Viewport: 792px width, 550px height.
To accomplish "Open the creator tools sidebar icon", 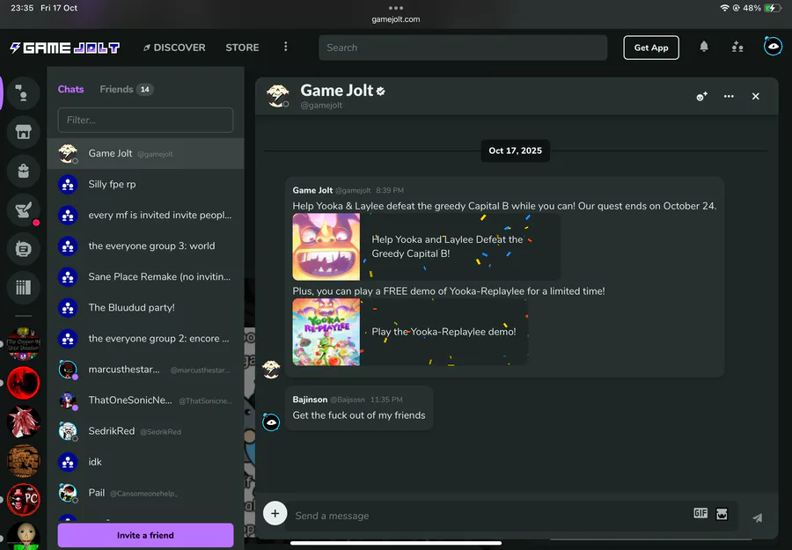I will pos(23,248).
